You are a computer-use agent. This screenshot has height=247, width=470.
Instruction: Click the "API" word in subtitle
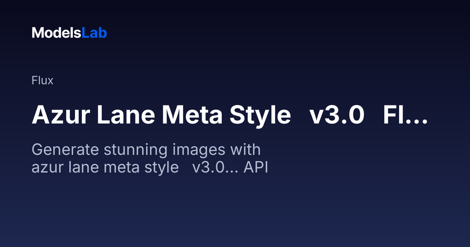[256, 168]
